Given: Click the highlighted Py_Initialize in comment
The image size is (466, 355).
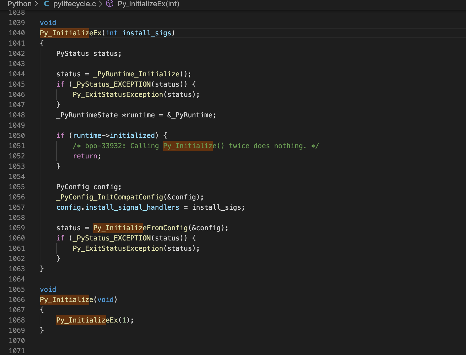Looking at the screenshot, I should (x=188, y=146).
